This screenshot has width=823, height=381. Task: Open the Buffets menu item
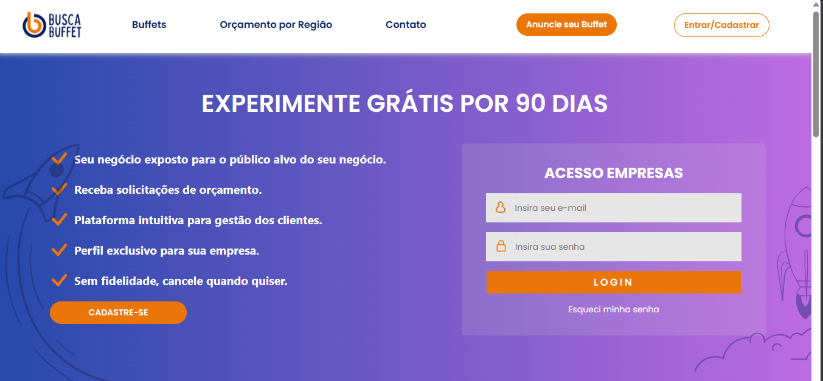pyautogui.click(x=149, y=25)
